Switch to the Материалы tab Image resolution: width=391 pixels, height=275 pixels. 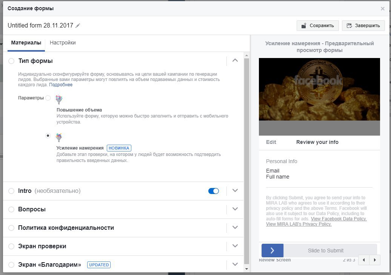tap(26, 43)
